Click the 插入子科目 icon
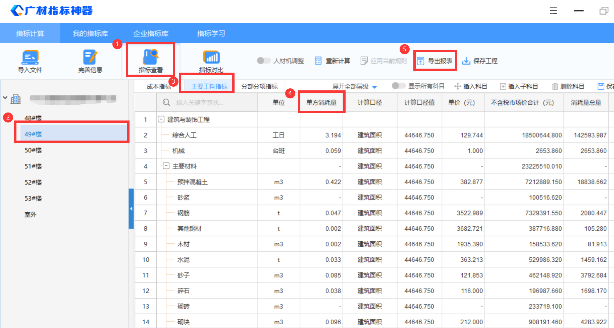The image size is (614, 328). [503, 86]
